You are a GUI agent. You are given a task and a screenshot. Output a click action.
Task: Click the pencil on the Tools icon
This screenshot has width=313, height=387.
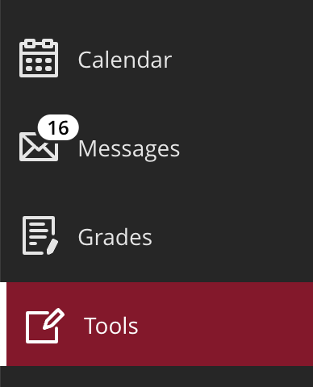click(54, 318)
